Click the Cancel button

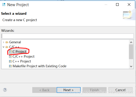tap(120, 90)
